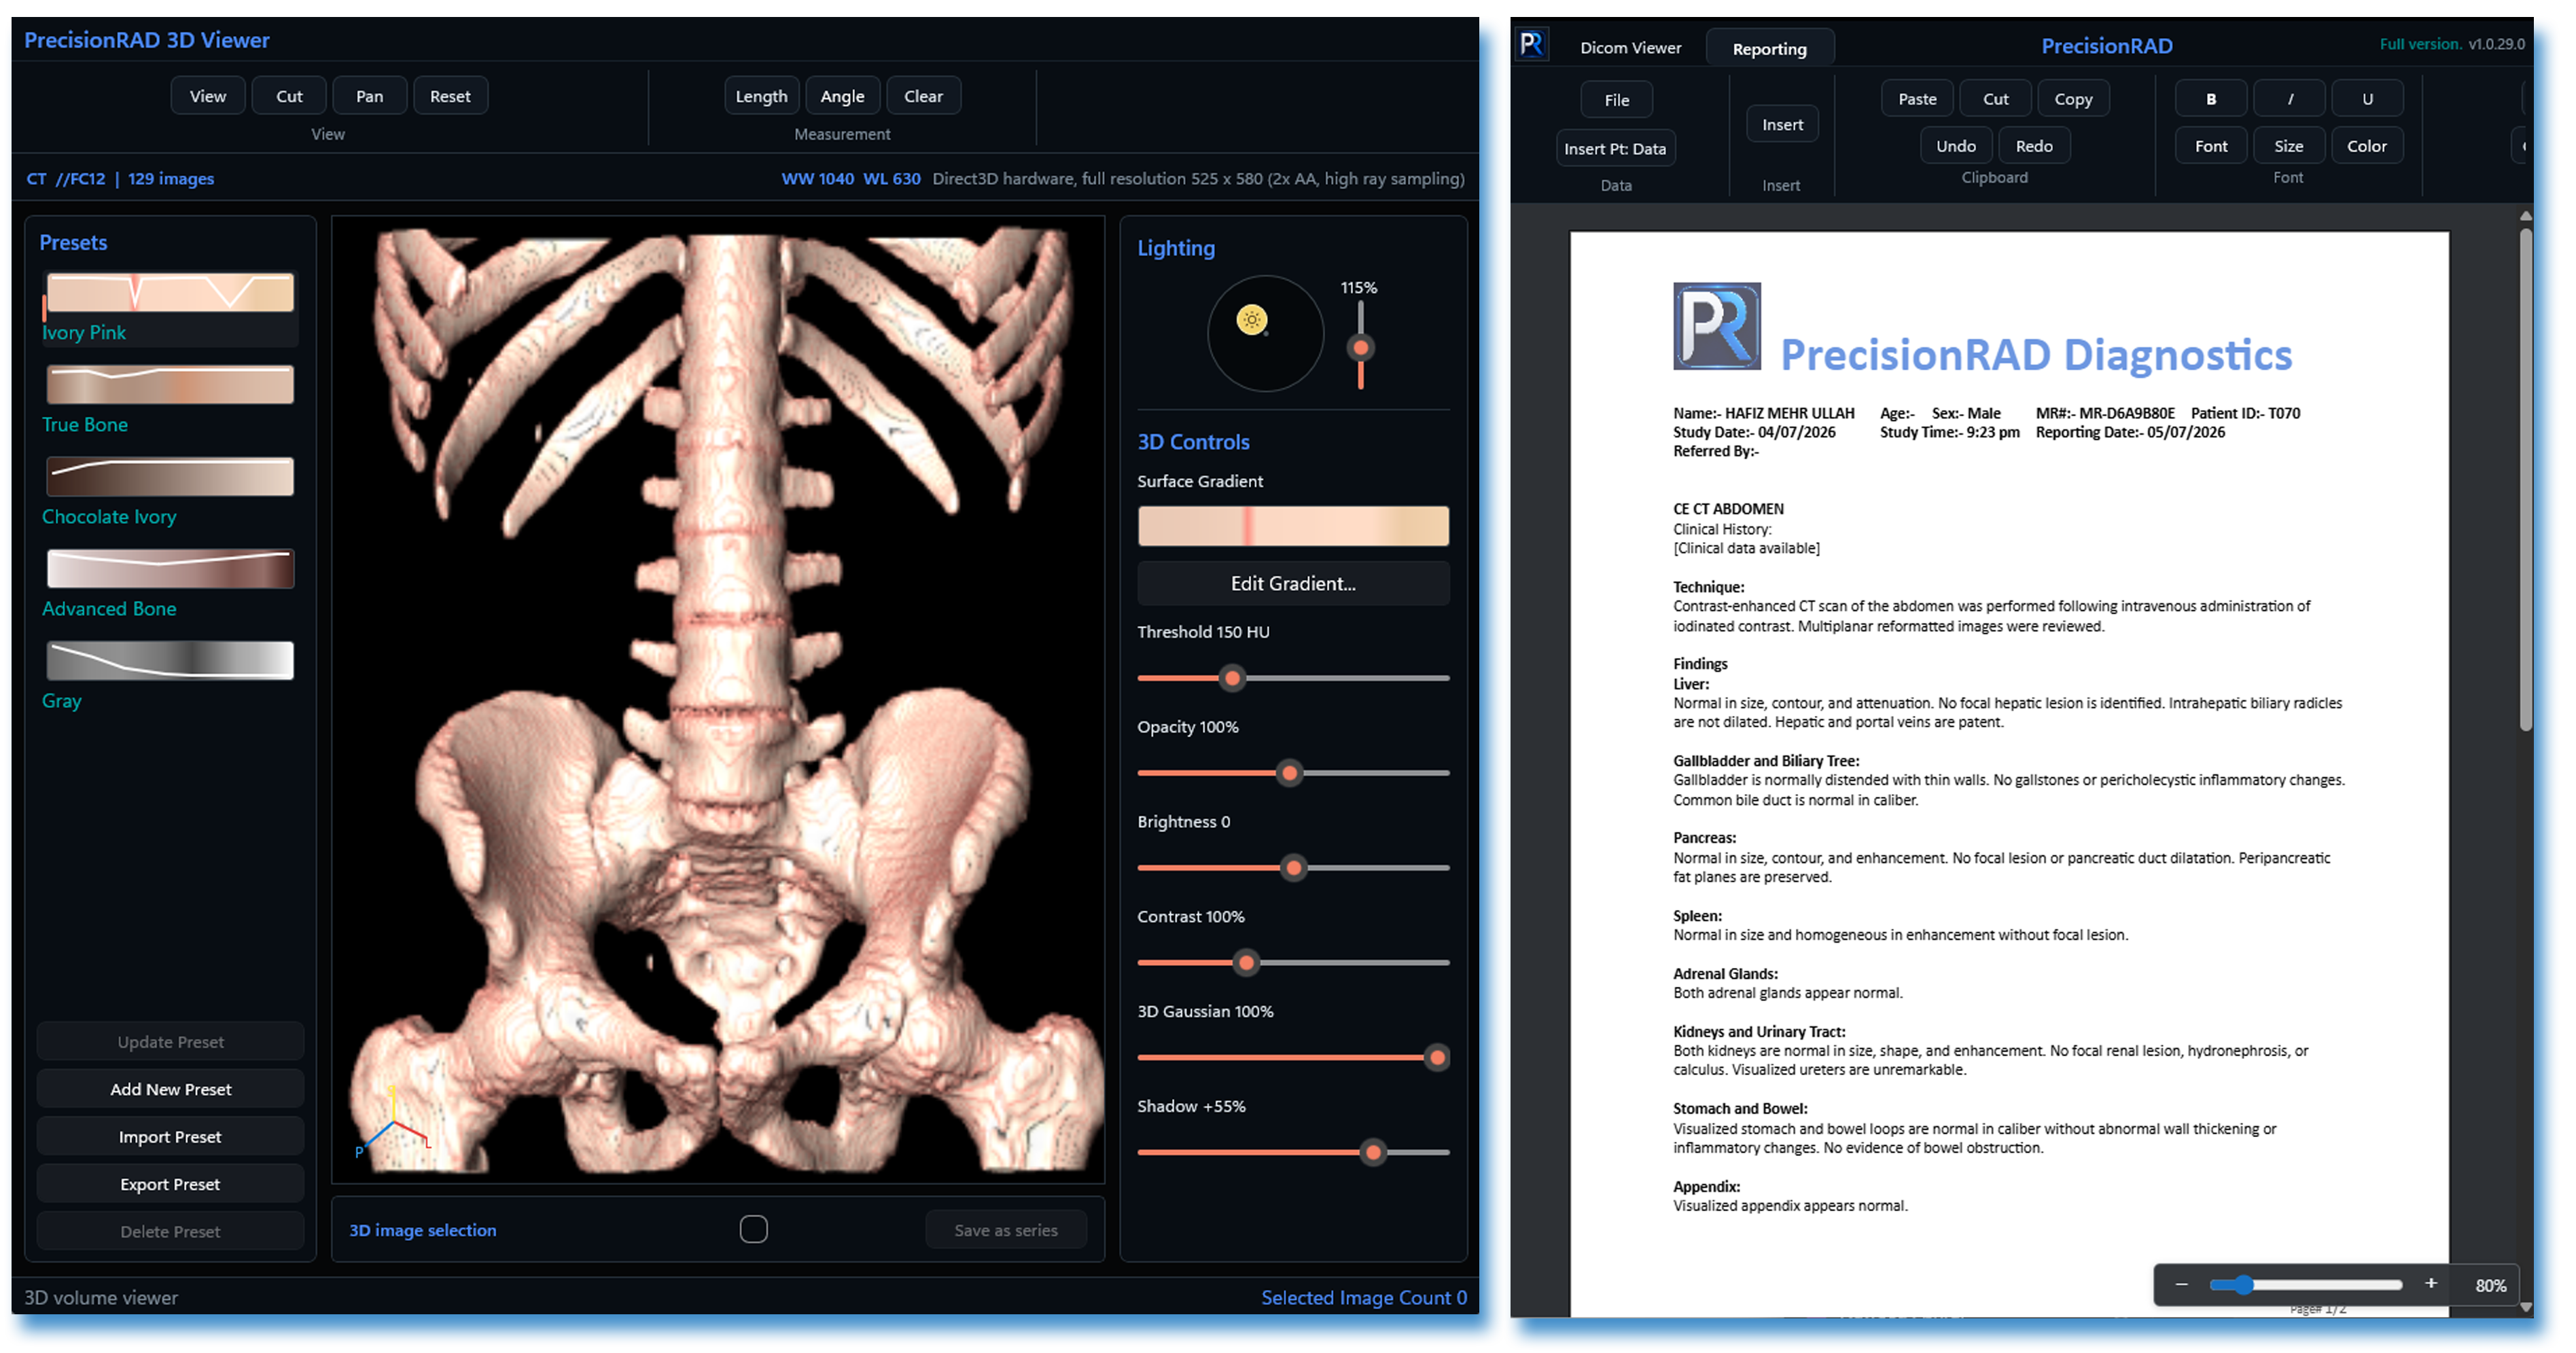Viewport: 2576px width, 1353px height.
Task: Click the zoom minus icon in the report
Action: (x=2181, y=1284)
